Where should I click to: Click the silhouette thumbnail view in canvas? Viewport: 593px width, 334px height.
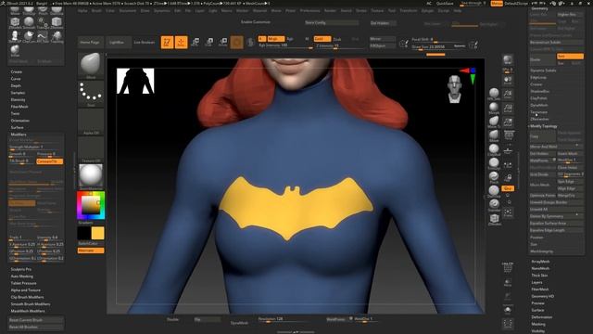[135, 81]
